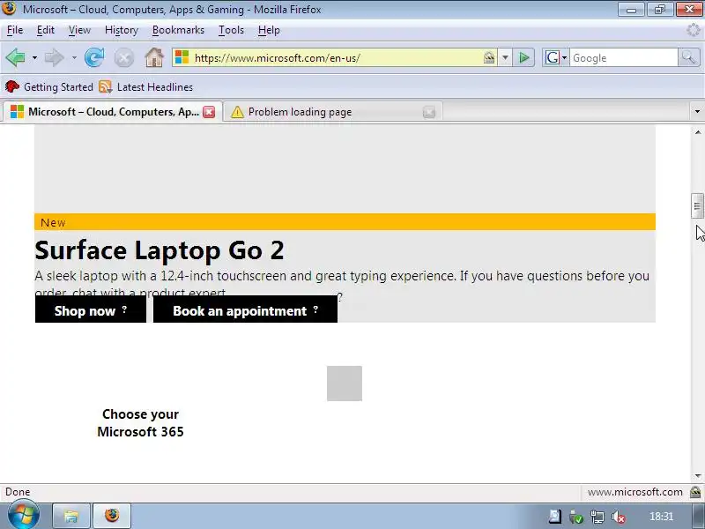Click the taskbar clock showing 18:31

coord(661,517)
